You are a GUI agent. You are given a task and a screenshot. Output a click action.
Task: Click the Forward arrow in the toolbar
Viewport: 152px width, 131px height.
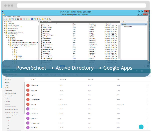7,19
